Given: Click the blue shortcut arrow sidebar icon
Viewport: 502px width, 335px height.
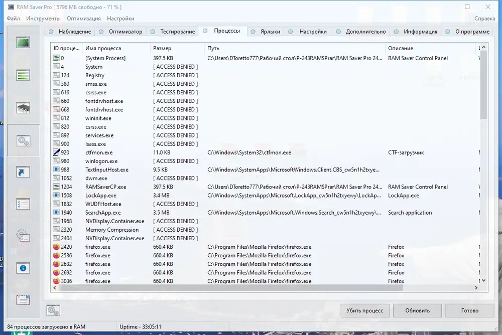Looking at the screenshot, I should 23,173.
